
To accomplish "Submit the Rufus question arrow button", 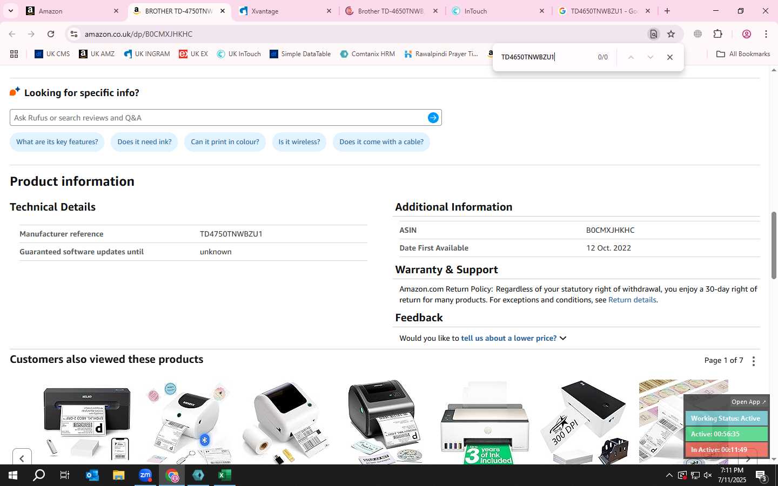I will [x=433, y=118].
